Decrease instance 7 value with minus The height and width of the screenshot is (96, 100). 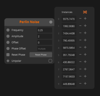click(80, 69)
